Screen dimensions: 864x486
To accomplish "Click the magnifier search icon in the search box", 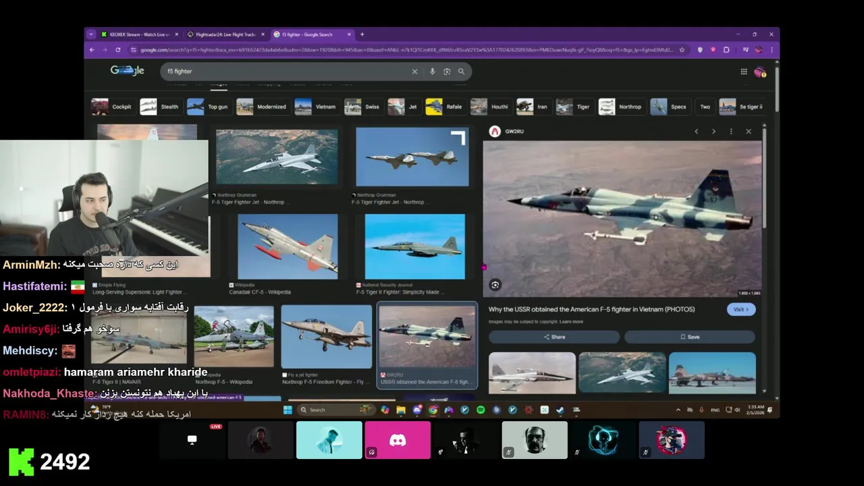I will (462, 72).
